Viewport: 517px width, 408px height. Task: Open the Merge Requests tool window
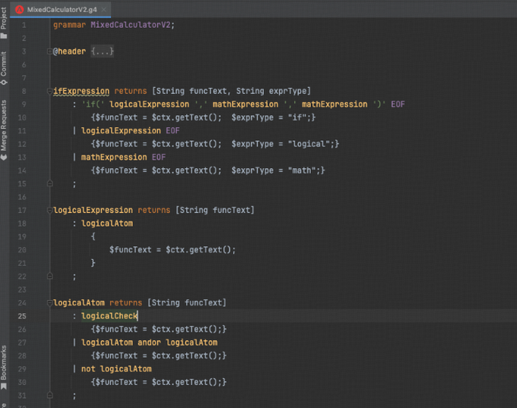click(x=4, y=127)
